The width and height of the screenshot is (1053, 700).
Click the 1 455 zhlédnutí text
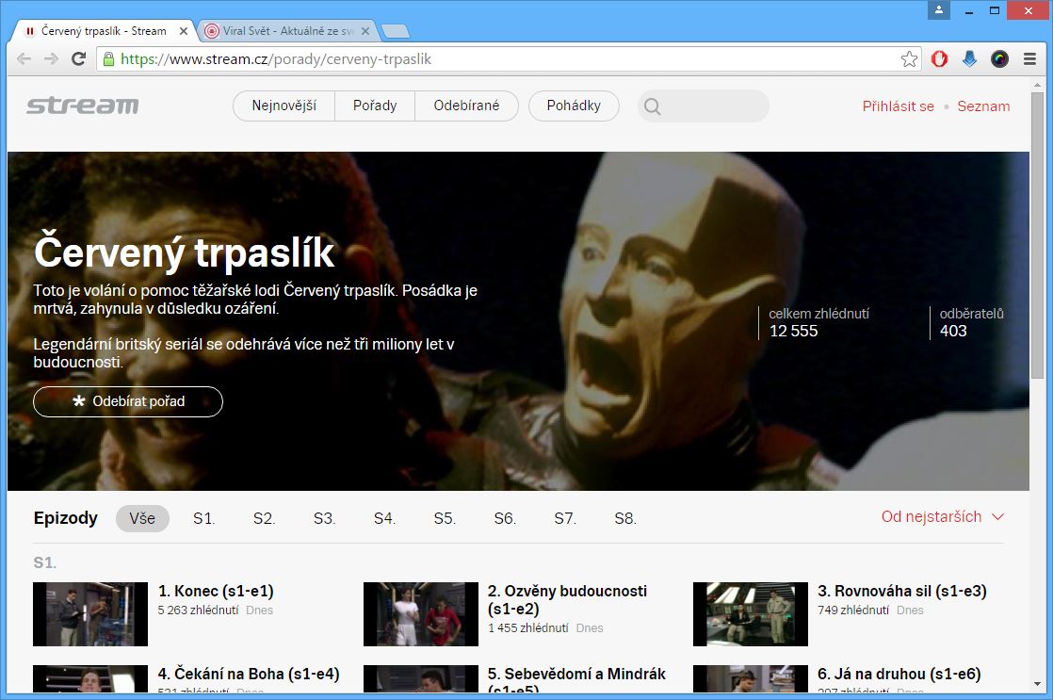pyautogui.click(x=527, y=627)
